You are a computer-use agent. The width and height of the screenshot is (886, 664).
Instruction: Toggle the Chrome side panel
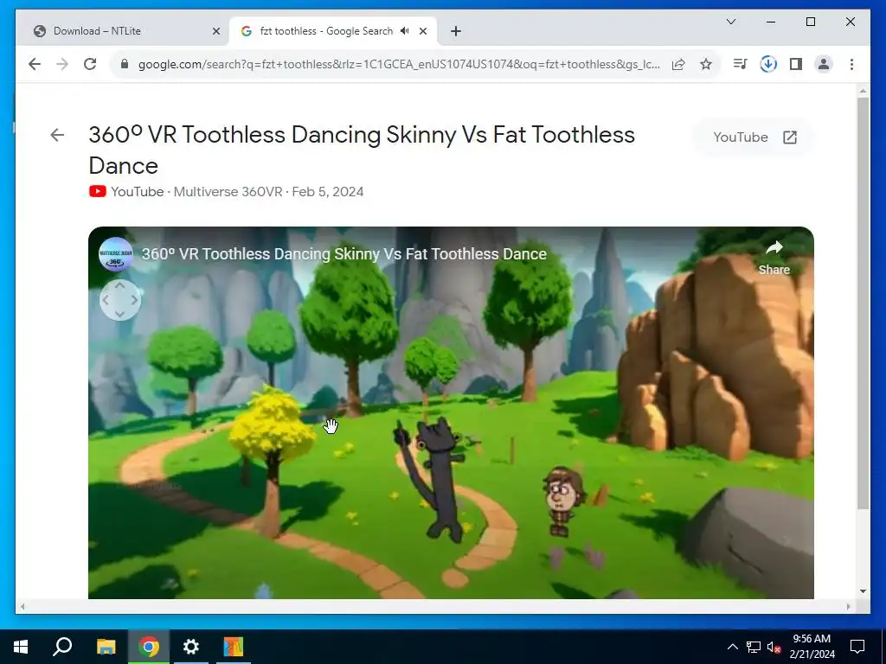[796, 64]
